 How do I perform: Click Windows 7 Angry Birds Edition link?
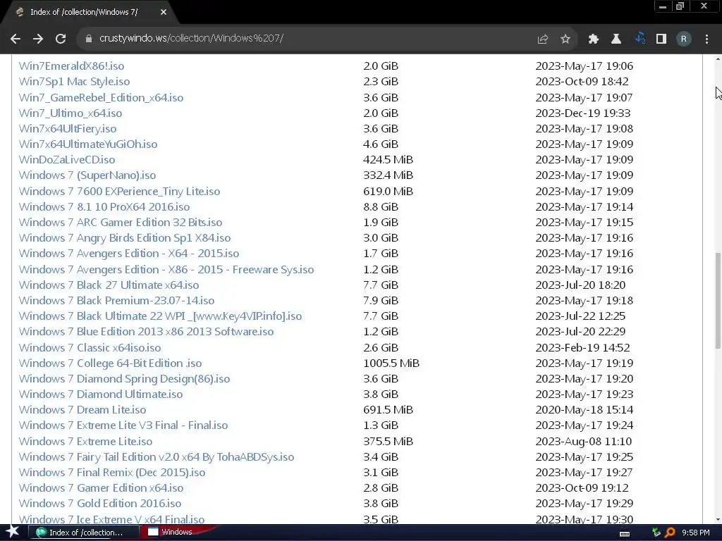[x=125, y=238]
